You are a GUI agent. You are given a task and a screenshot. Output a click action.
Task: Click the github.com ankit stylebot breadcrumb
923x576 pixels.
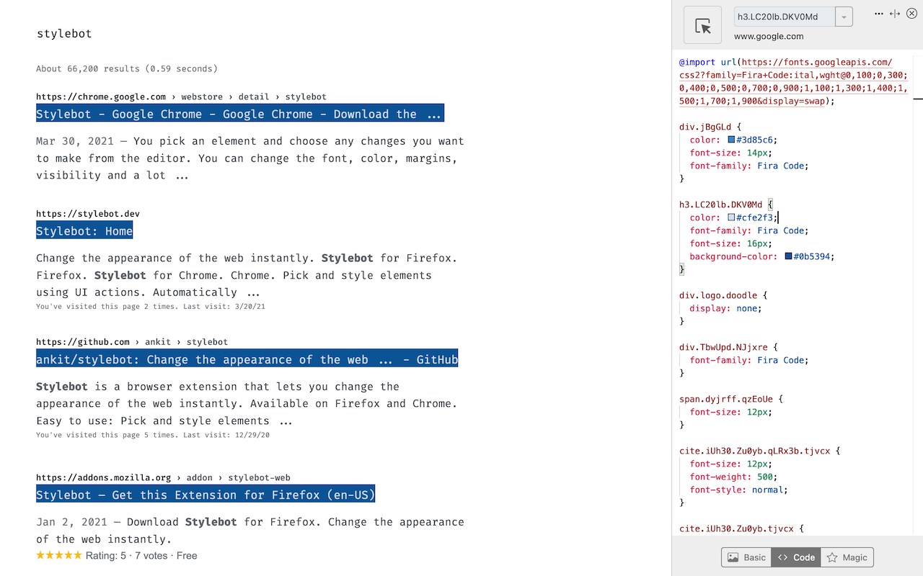tap(132, 342)
